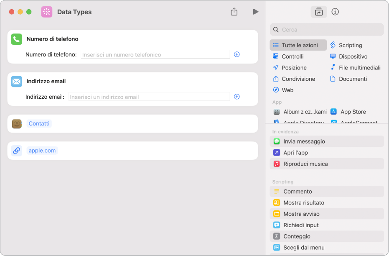Click the share icon in the toolbar
389x256 pixels.
[x=234, y=12]
